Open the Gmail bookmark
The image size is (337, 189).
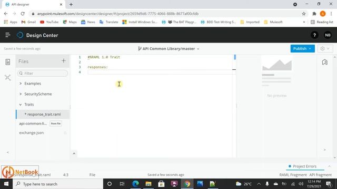[x=28, y=22]
